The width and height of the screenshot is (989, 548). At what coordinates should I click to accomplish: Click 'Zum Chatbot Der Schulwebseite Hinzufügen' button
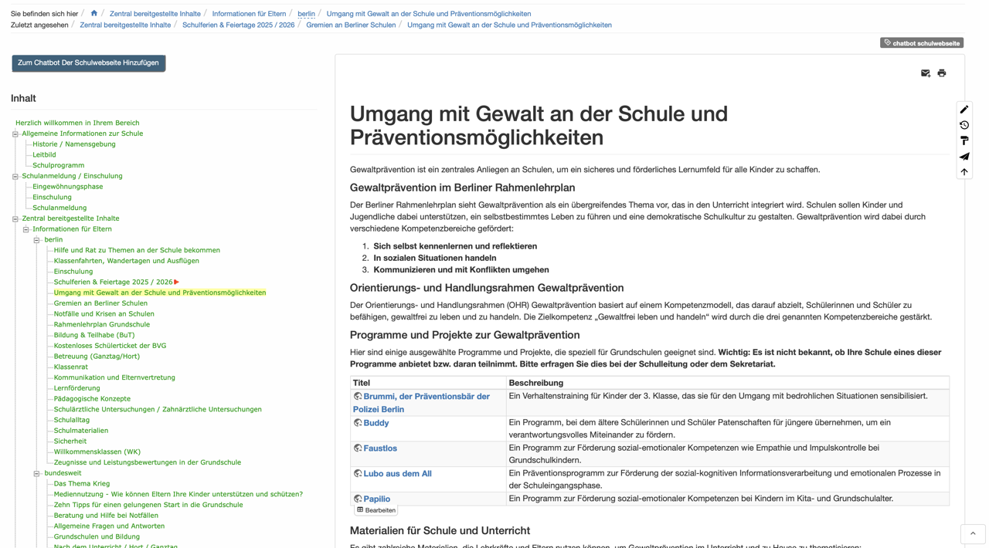88,63
